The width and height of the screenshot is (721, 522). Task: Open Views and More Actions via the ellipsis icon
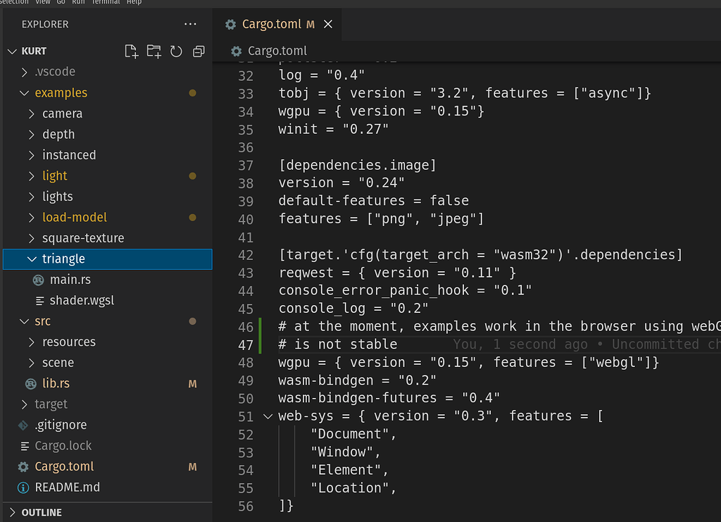click(190, 24)
